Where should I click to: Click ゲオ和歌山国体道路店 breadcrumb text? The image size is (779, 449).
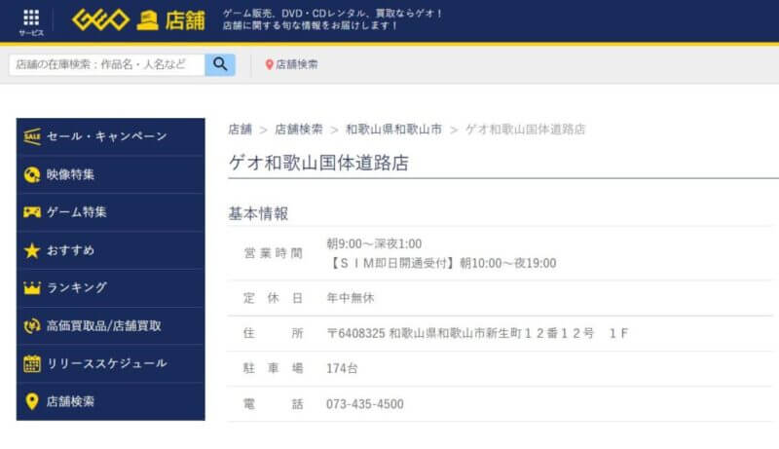click(x=525, y=130)
